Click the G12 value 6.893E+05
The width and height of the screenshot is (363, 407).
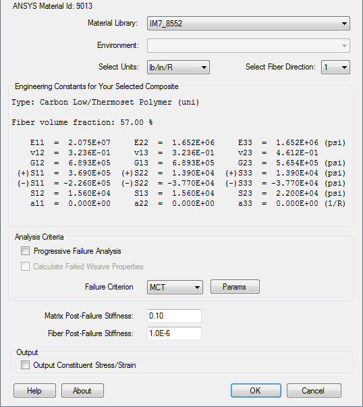click(89, 163)
